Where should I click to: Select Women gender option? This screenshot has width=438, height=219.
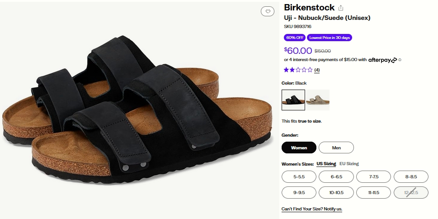pos(299,148)
